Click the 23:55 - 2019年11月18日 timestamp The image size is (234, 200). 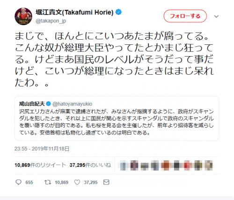pos(42,149)
